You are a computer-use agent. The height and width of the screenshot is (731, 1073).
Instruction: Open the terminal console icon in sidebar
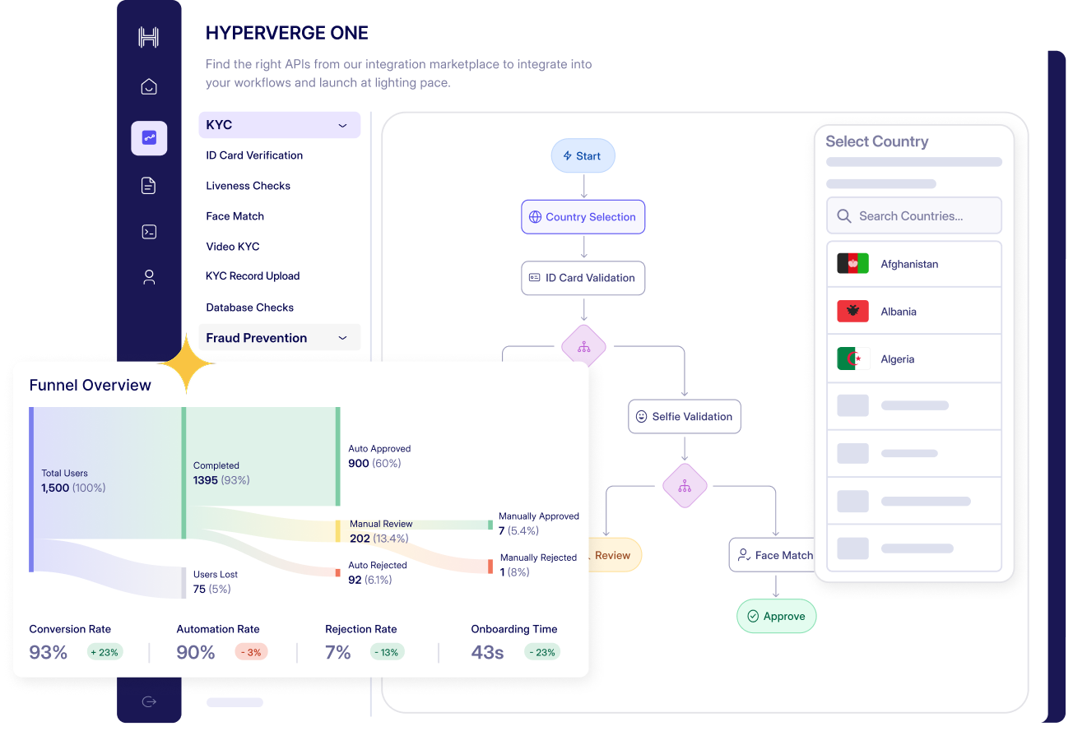[149, 232]
